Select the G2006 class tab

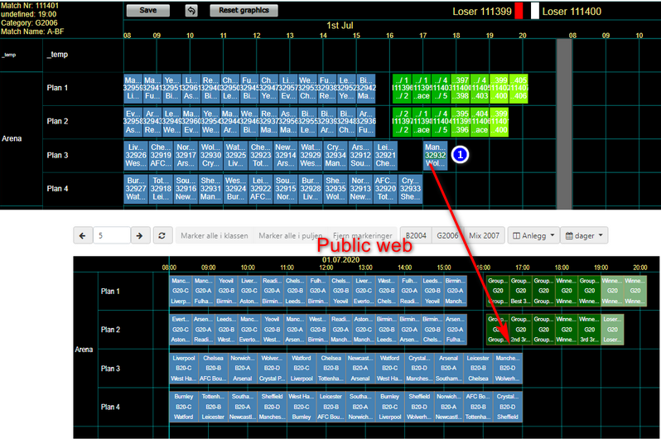point(447,236)
